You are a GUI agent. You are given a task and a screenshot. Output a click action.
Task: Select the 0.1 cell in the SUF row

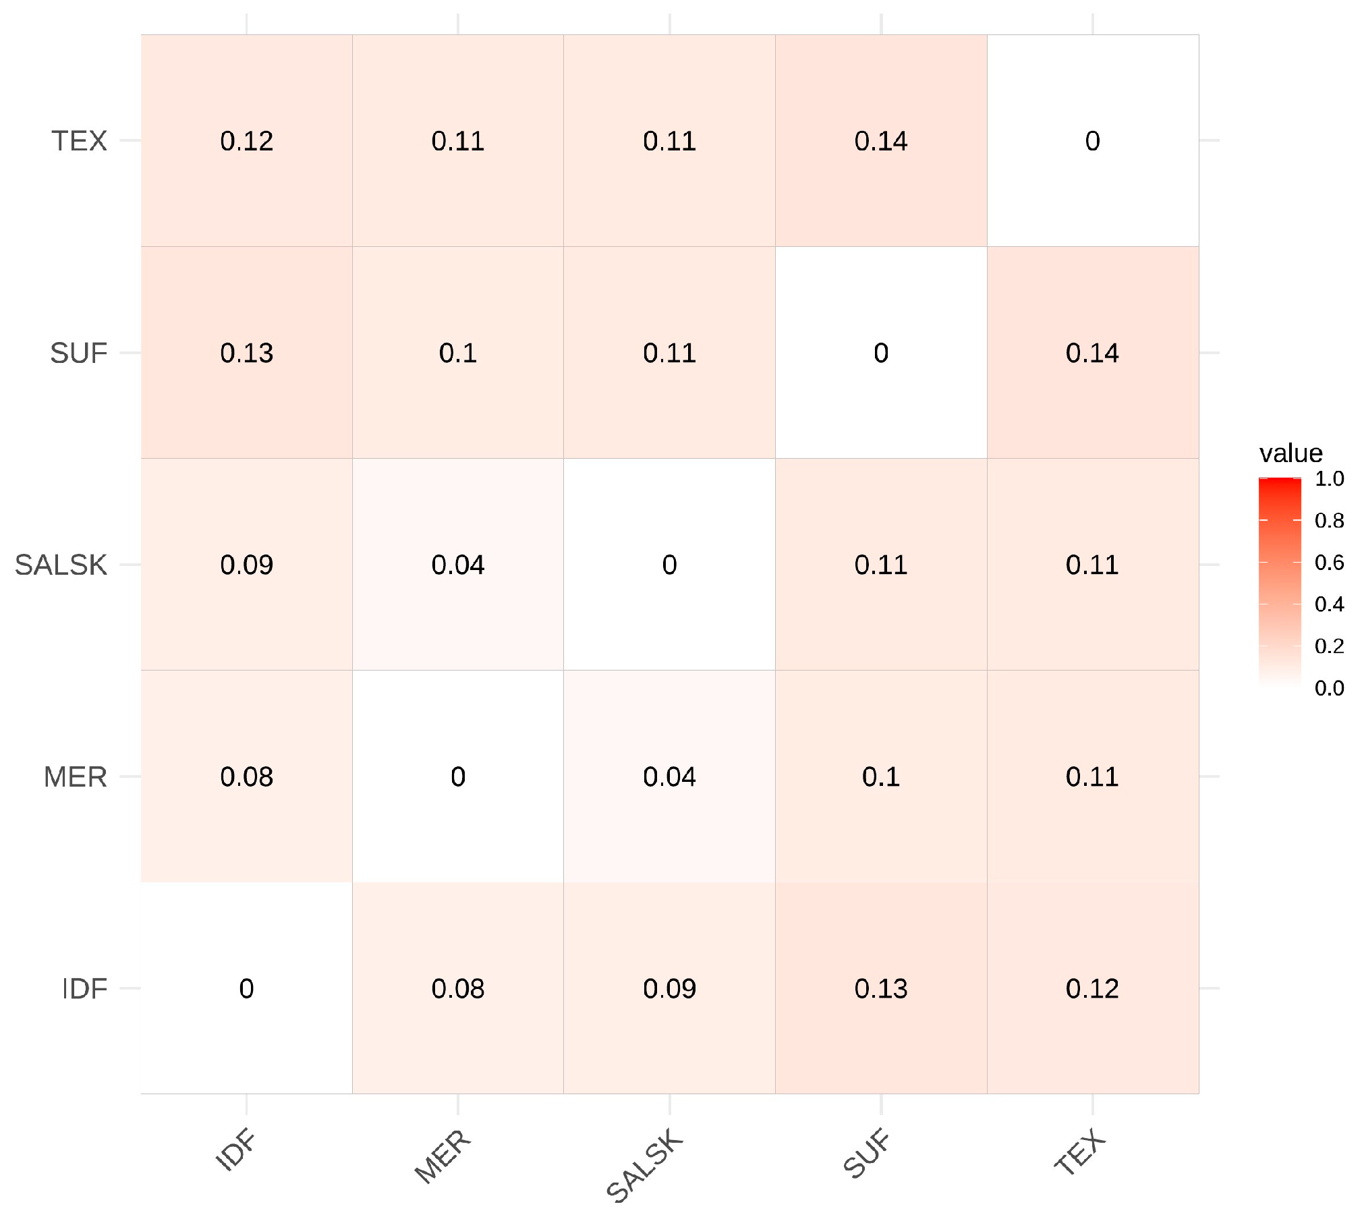click(x=457, y=353)
